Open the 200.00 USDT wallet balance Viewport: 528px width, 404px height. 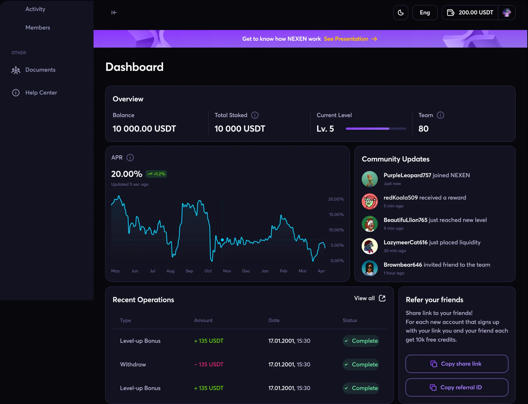[x=470, y=12]
